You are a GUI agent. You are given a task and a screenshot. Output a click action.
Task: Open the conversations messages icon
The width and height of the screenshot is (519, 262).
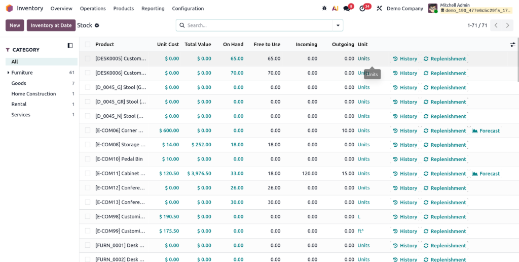(x=347, y=9)
